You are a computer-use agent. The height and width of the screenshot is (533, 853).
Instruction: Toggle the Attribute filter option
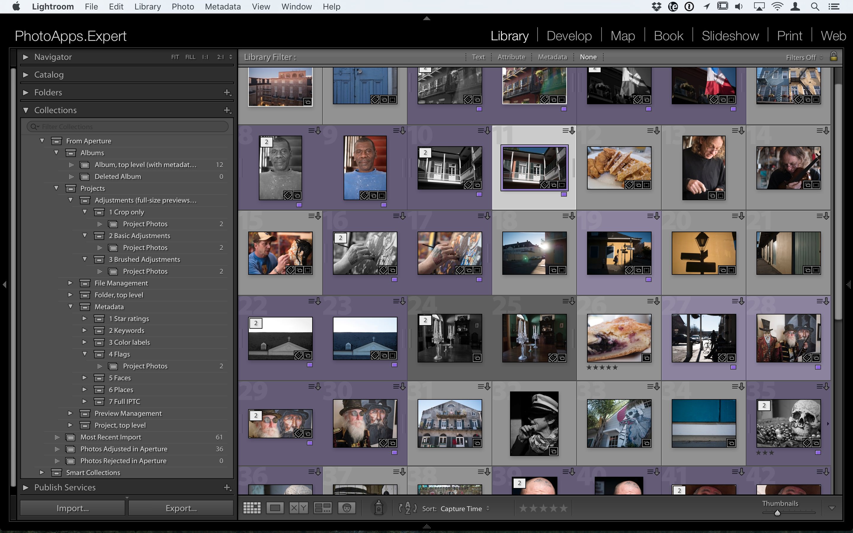(x=512, y=57)
